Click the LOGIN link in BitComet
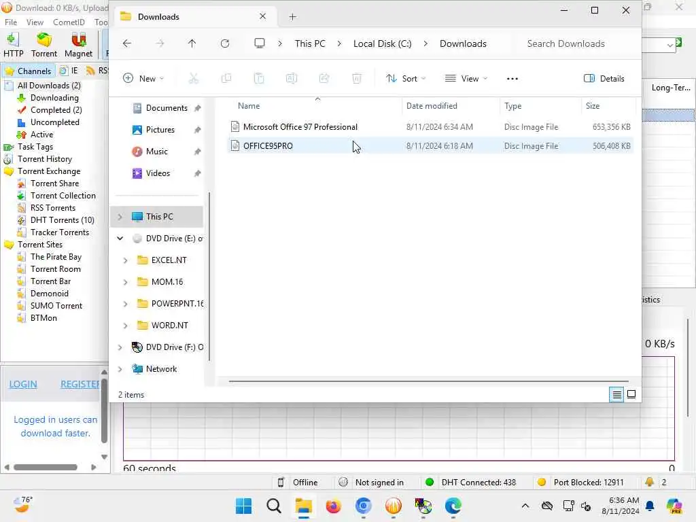 [x=23, y=384]
